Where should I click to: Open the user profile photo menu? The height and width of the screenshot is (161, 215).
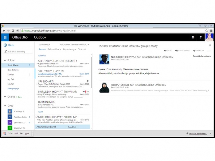[209, 37]
